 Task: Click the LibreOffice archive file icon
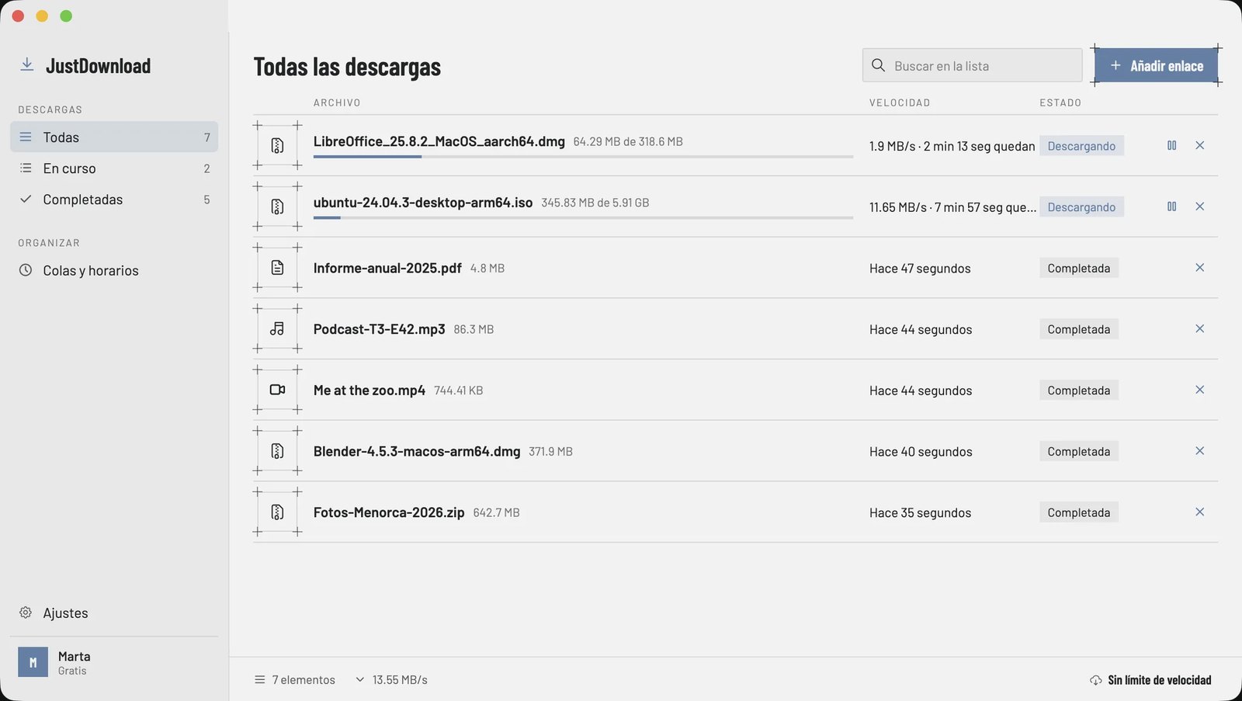(277, 145)
